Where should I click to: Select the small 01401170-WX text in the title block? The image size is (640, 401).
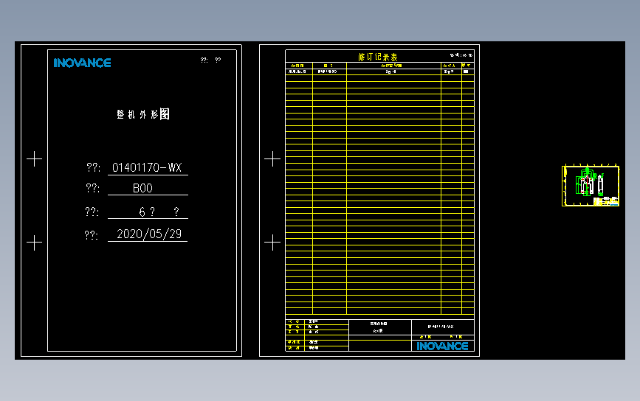click(441, 327)
